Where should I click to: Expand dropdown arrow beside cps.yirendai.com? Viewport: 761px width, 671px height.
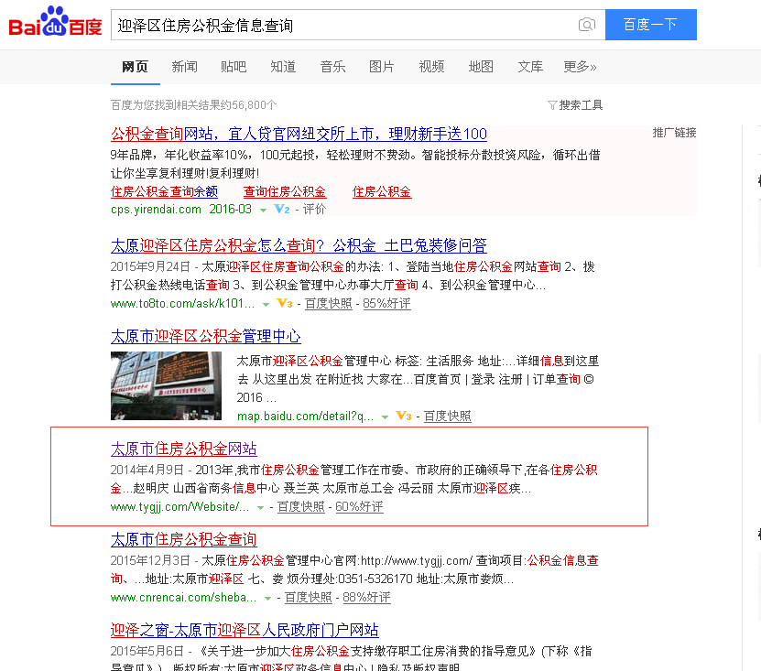[x=263, y=210]
